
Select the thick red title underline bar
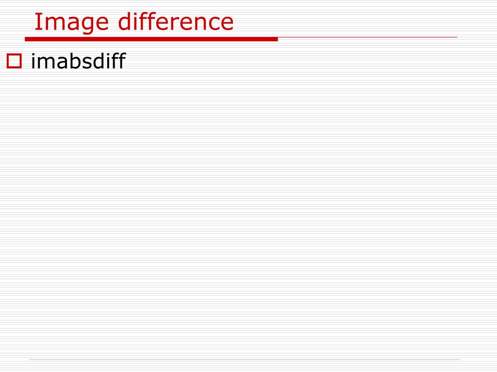151,39
